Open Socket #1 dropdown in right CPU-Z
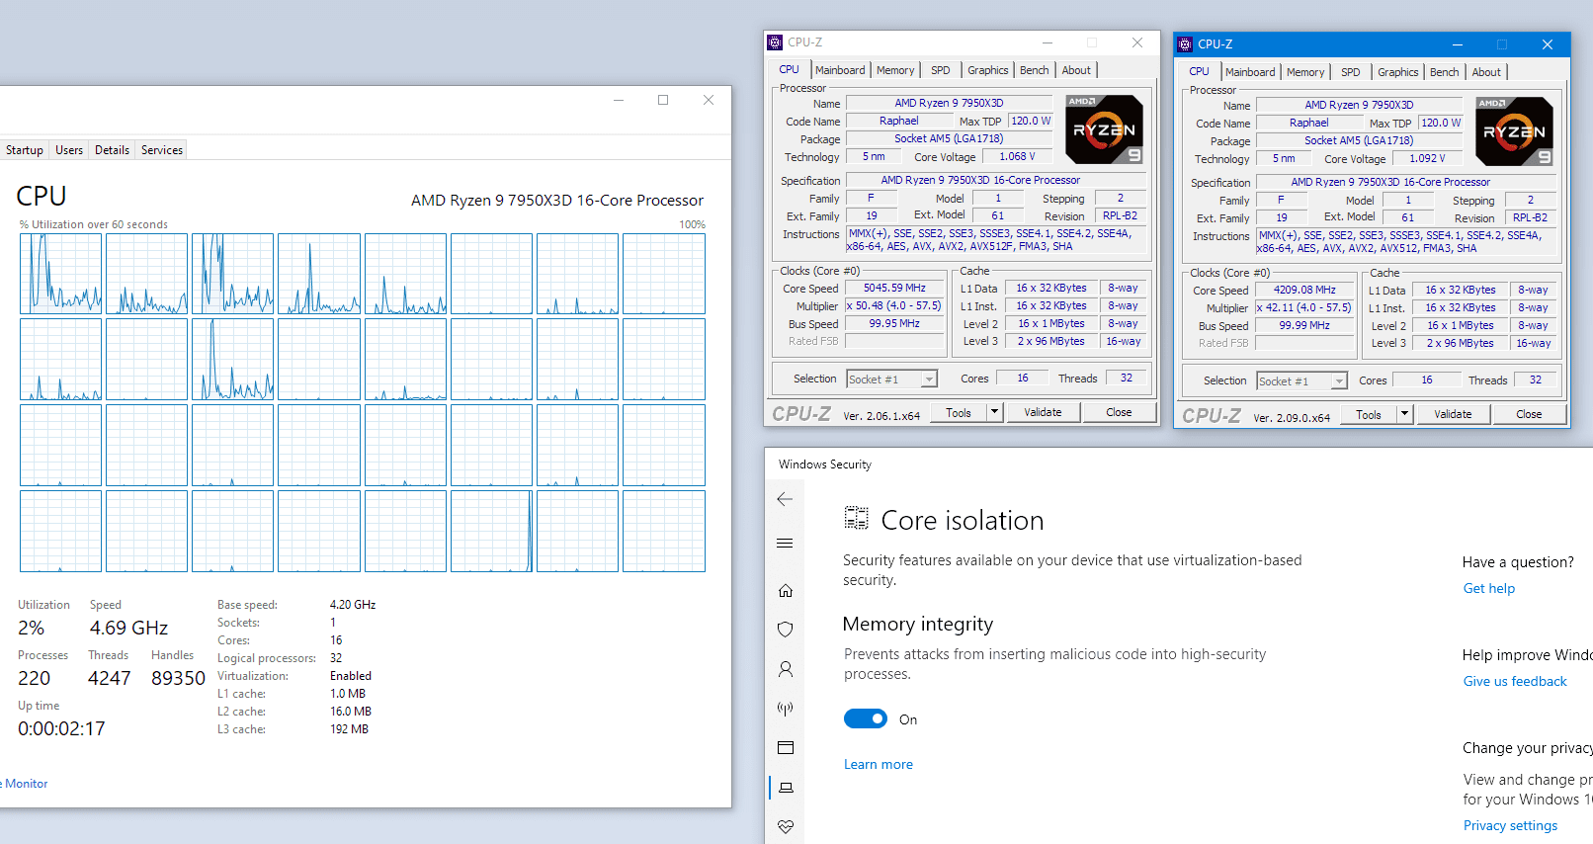Viewport: 1593px width, 844px height. pos(1301,381)
